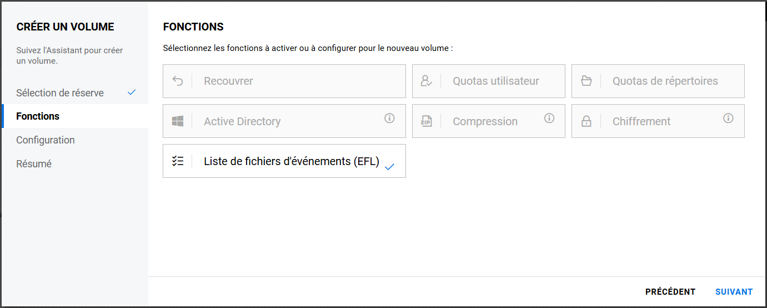
Task: Select the Résumé step in sidebar
Action: tap(34, 164)
